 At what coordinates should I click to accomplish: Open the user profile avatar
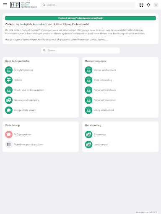click(x=156, y=5)
